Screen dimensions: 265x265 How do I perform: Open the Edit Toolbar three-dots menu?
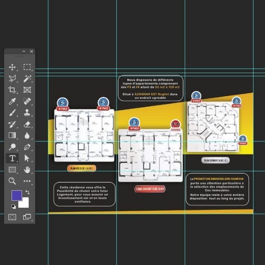[27, 181]
